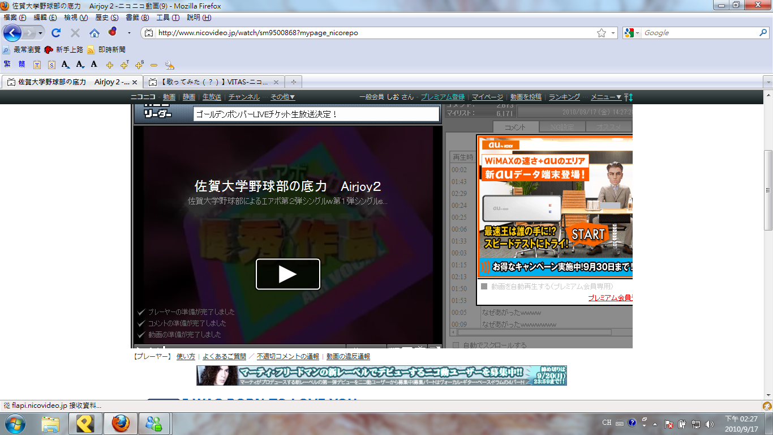The height and width of the screenshot is (435, 773).
Task: Open dropdown arrow next to red-blue balls icon
Action: 129,33
